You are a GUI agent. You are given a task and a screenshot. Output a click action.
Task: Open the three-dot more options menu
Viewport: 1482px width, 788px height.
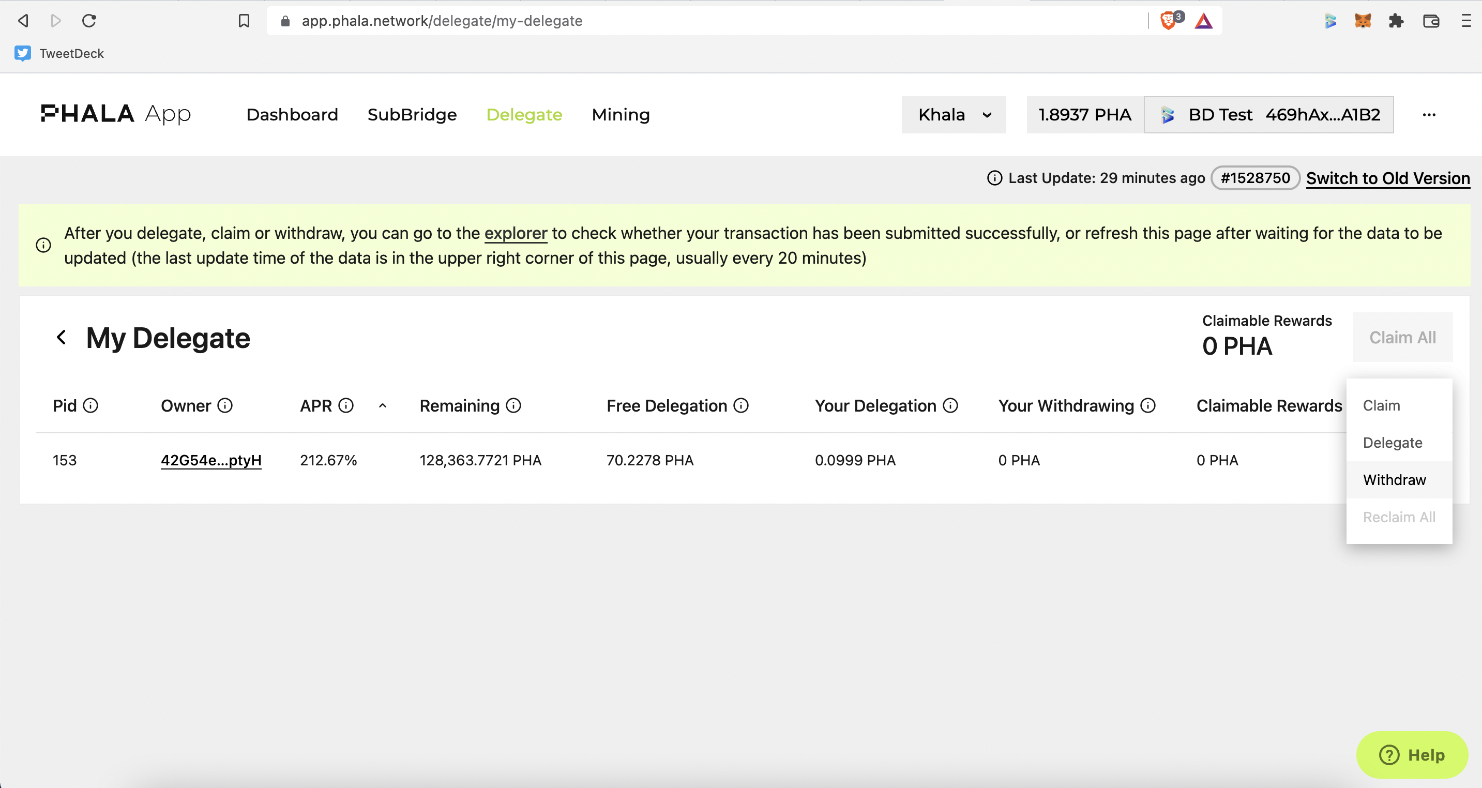[x=1429, y=114]
